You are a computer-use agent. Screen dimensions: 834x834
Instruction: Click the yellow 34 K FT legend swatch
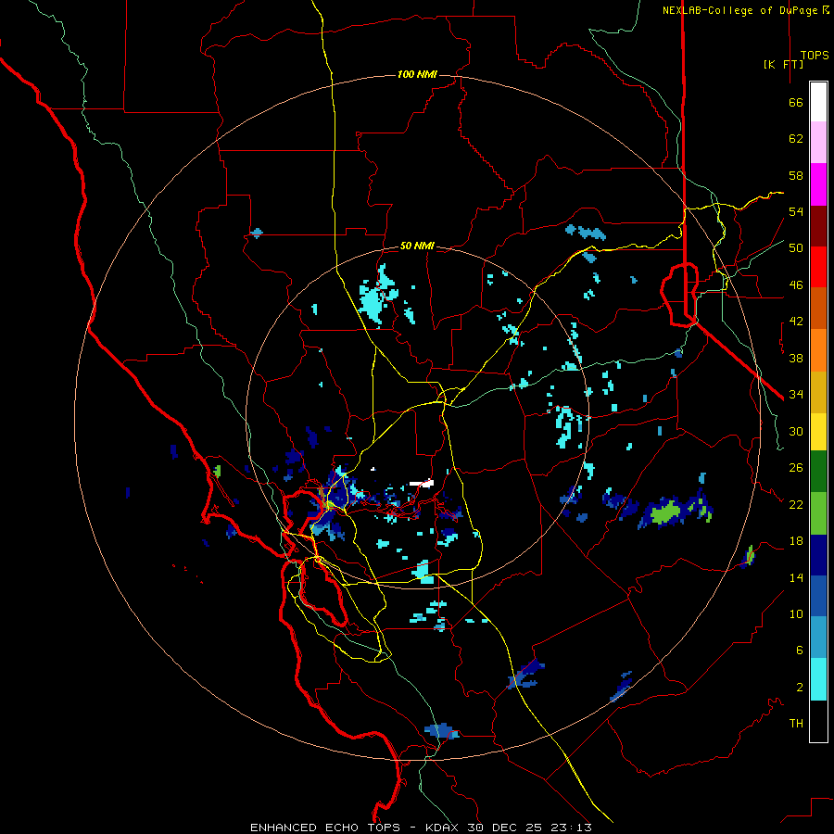[x=818, y=431]
